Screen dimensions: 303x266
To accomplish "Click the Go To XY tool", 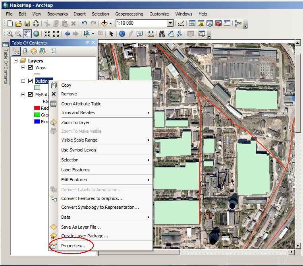I will pyautogui.click(x=179, y=34).
